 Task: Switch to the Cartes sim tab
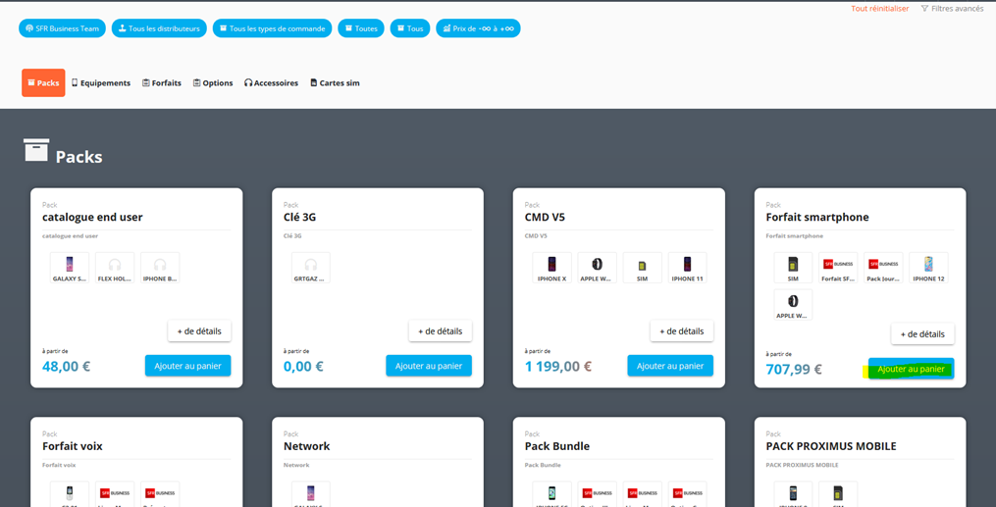335,83
